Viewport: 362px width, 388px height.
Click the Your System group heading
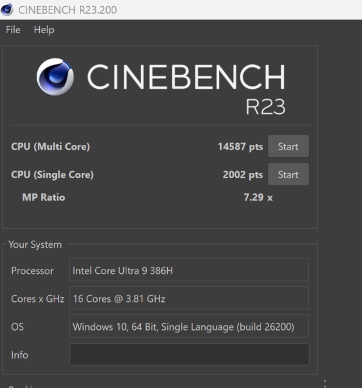point(35,245)
